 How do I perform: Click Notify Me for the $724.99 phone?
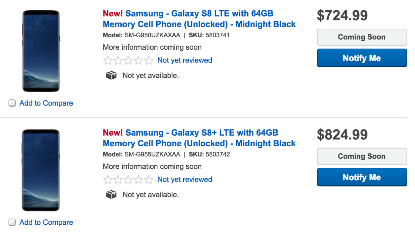point(362,58)
